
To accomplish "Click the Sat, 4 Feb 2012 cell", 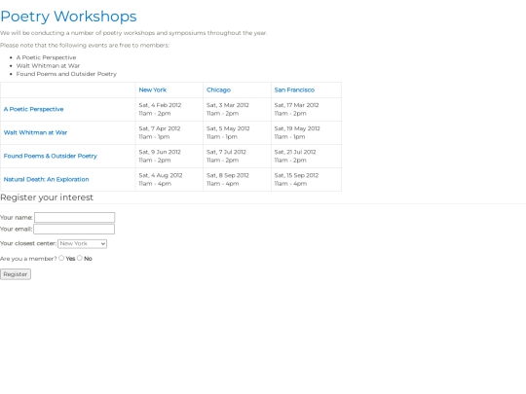I will 169,109.
